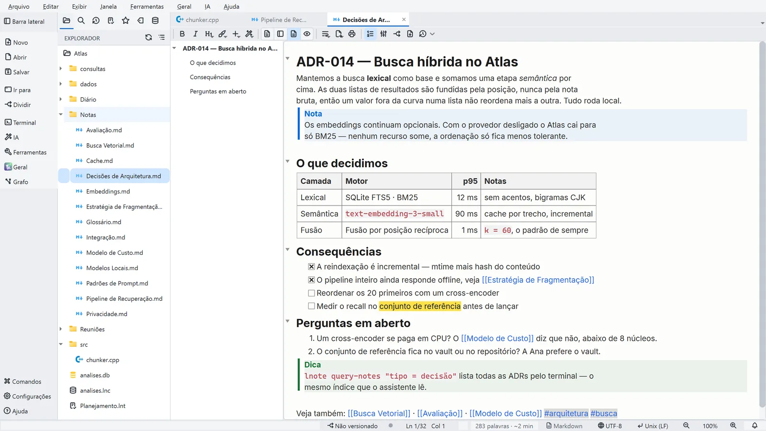Expand the consultas folder
This screenshot has width=766, height=431.
tap(61, 68)
